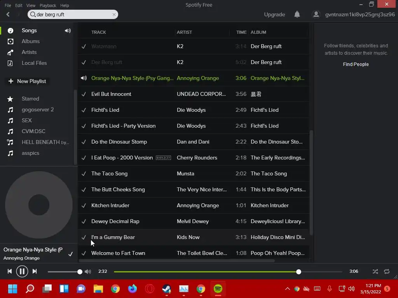This screenshot has height=298, width=398.
Task: Sort by the ARTIST column header
Action: point(184,32)
